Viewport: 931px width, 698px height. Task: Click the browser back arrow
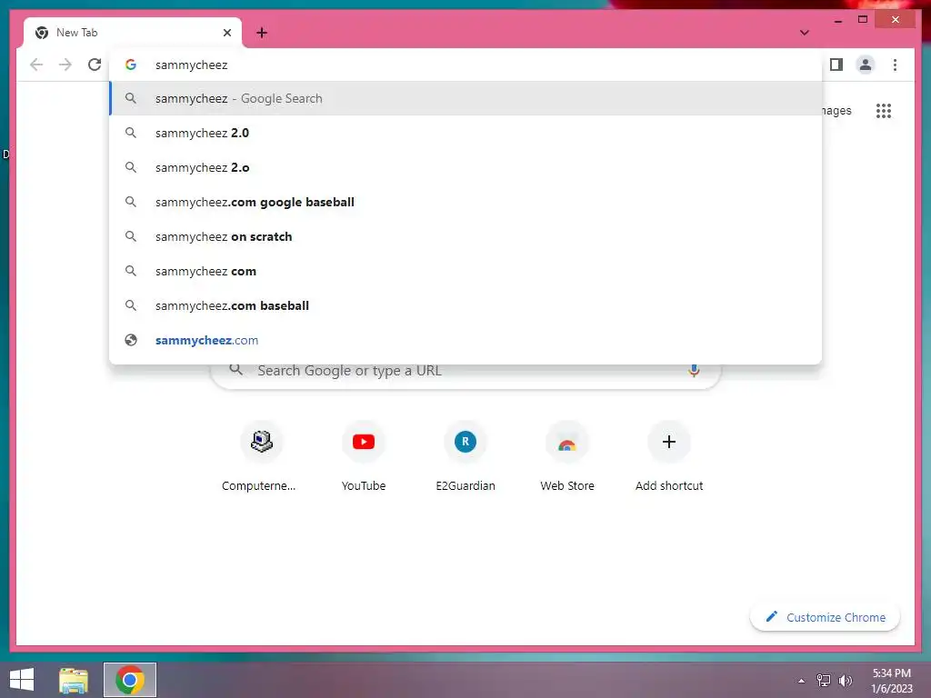tap(36, 65)
